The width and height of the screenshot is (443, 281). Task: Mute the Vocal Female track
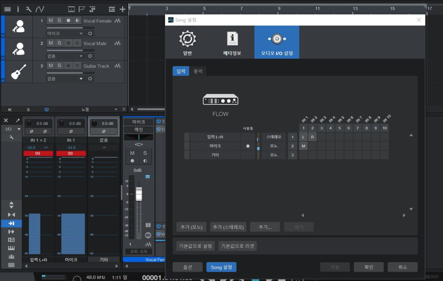(51, 21)
